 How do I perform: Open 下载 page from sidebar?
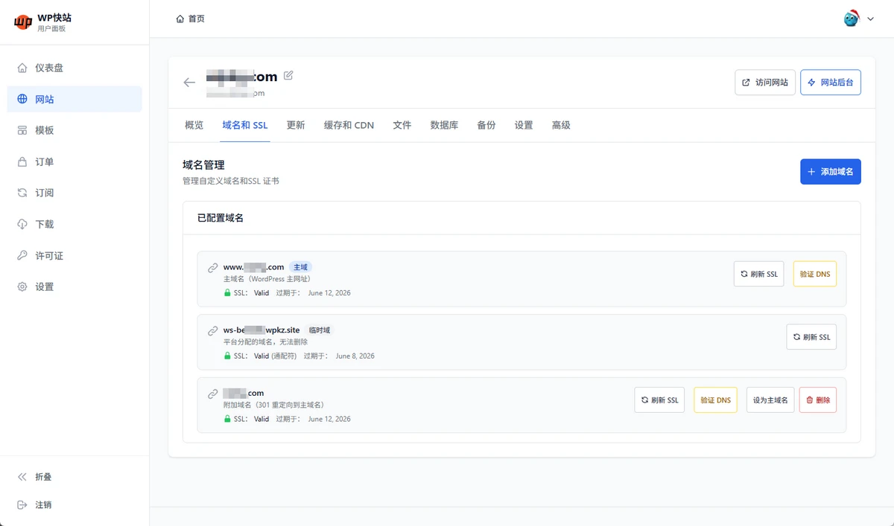(x=45, y=224)
